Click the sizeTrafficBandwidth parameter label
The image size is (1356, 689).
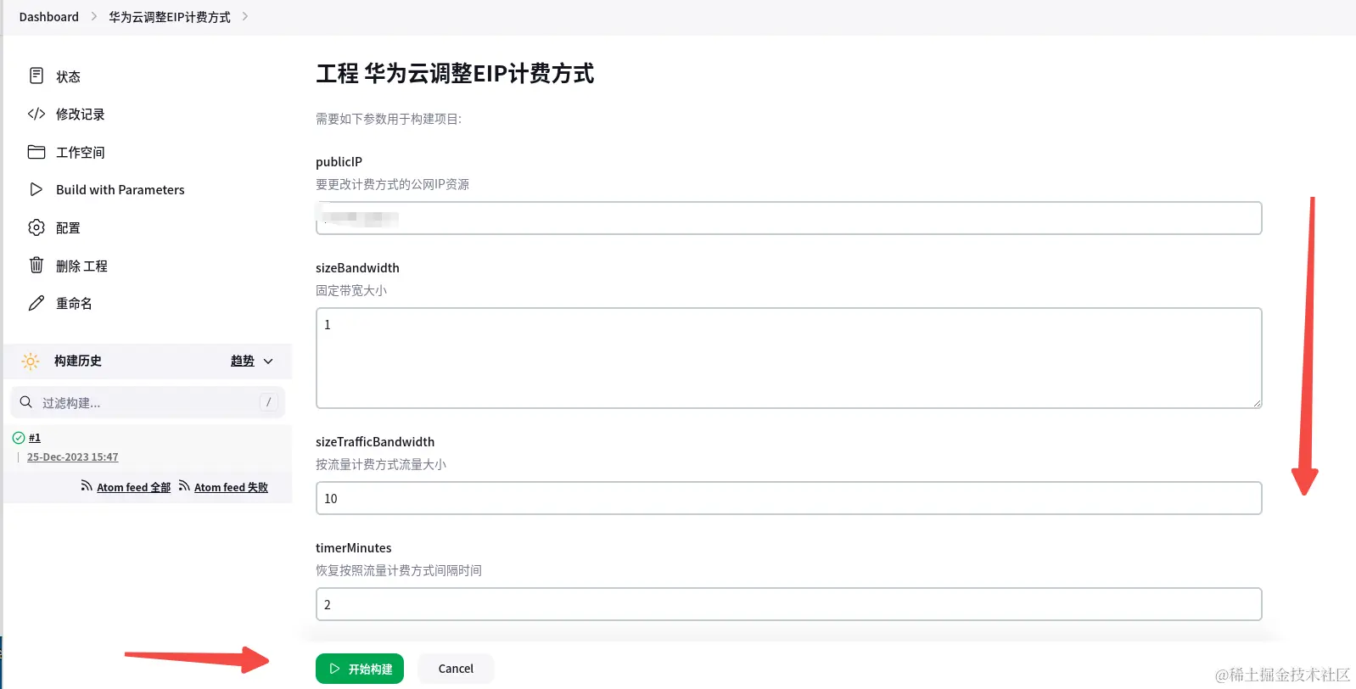[375, 441]
